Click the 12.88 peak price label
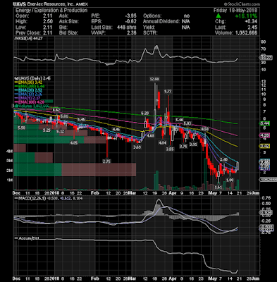The image size is (277, 282). tap(154, 79)
